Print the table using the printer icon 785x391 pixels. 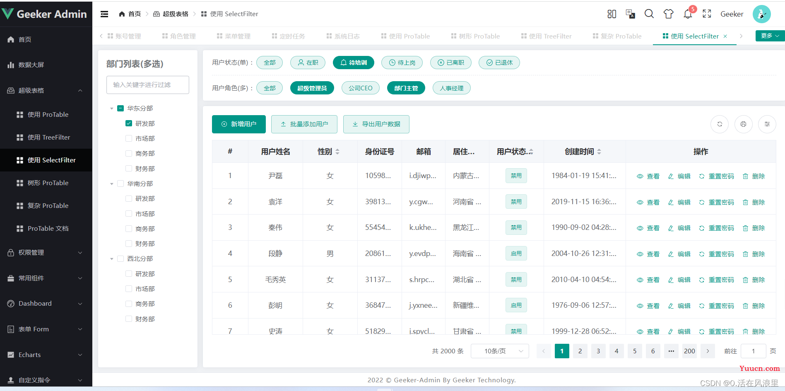(x=743, y=124)
